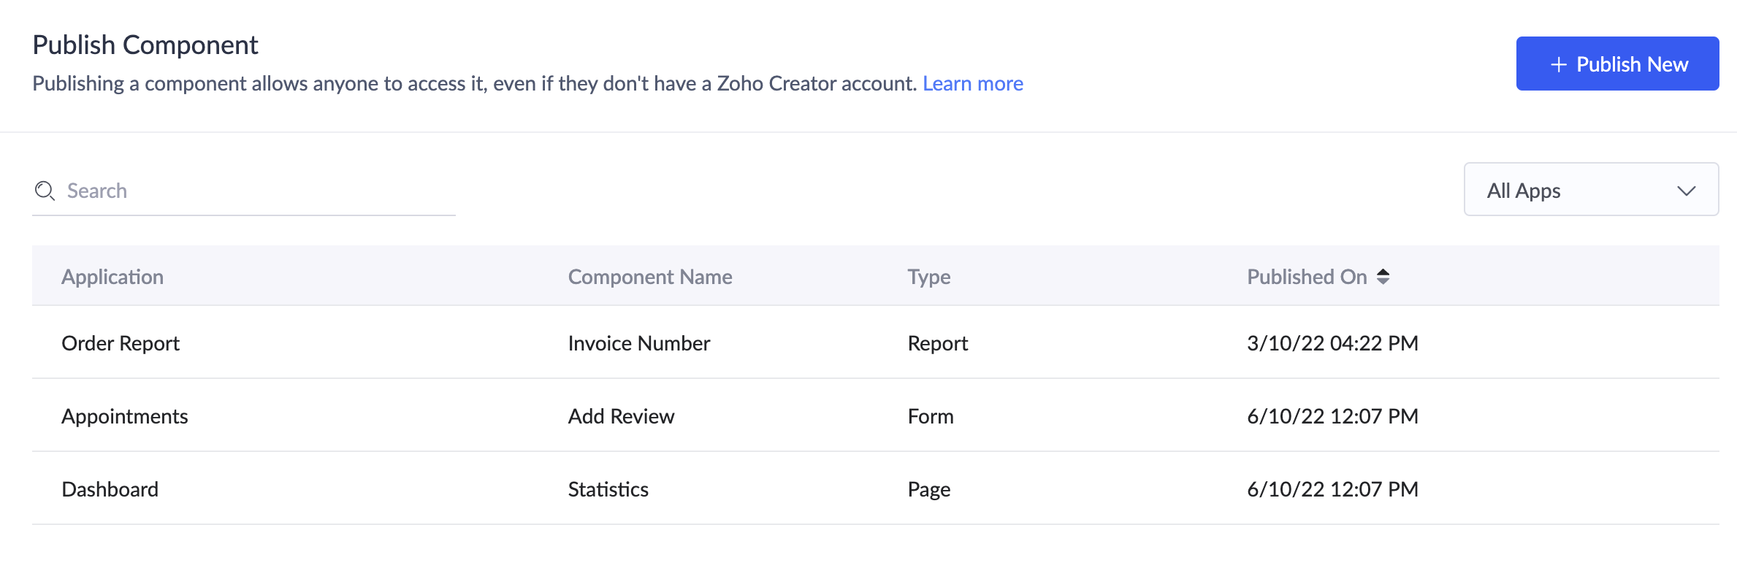Click the Application column header

(112, 277)
